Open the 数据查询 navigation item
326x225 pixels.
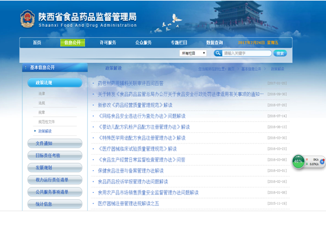tap(214, 43)
